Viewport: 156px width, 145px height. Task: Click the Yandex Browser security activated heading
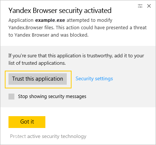point(60,11)
